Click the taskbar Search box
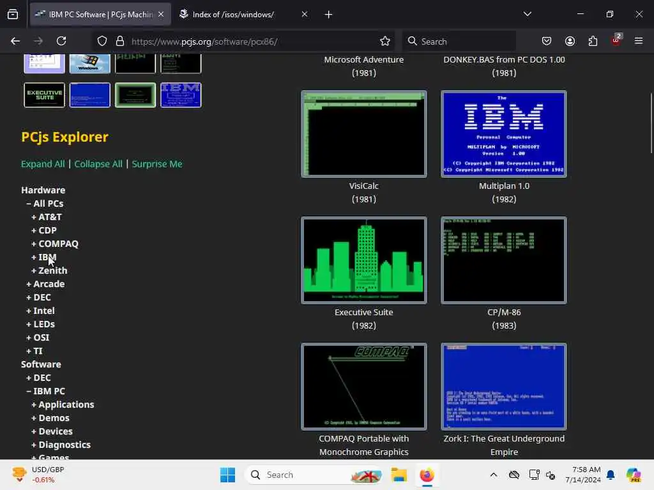This screenshot has height=490, width=654. pyautogui.click(x=314, y=475)
